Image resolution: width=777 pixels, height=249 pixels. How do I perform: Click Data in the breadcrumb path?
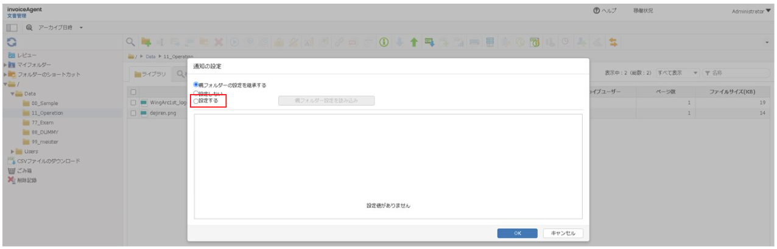click(149, 56)
